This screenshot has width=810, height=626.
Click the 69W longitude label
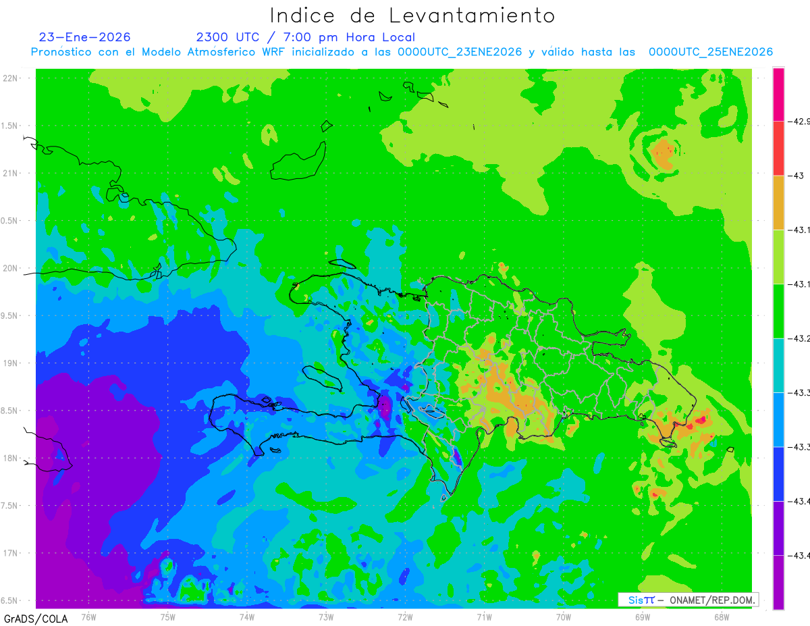click(643, 617)
